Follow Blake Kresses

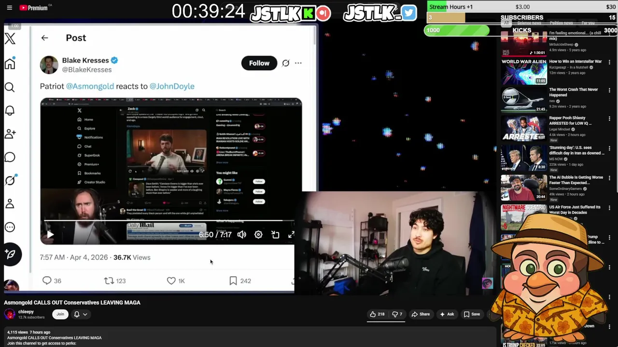pos(259,63)
